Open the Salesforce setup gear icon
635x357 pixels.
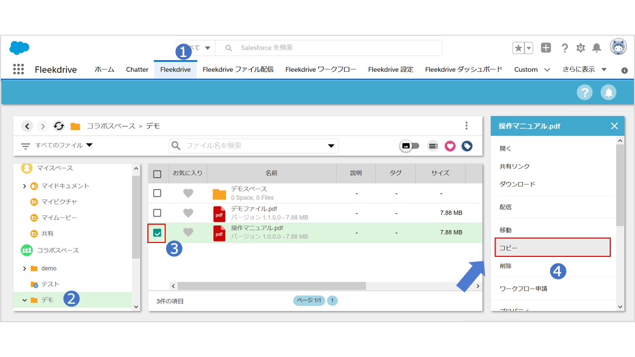coord(580,48)
